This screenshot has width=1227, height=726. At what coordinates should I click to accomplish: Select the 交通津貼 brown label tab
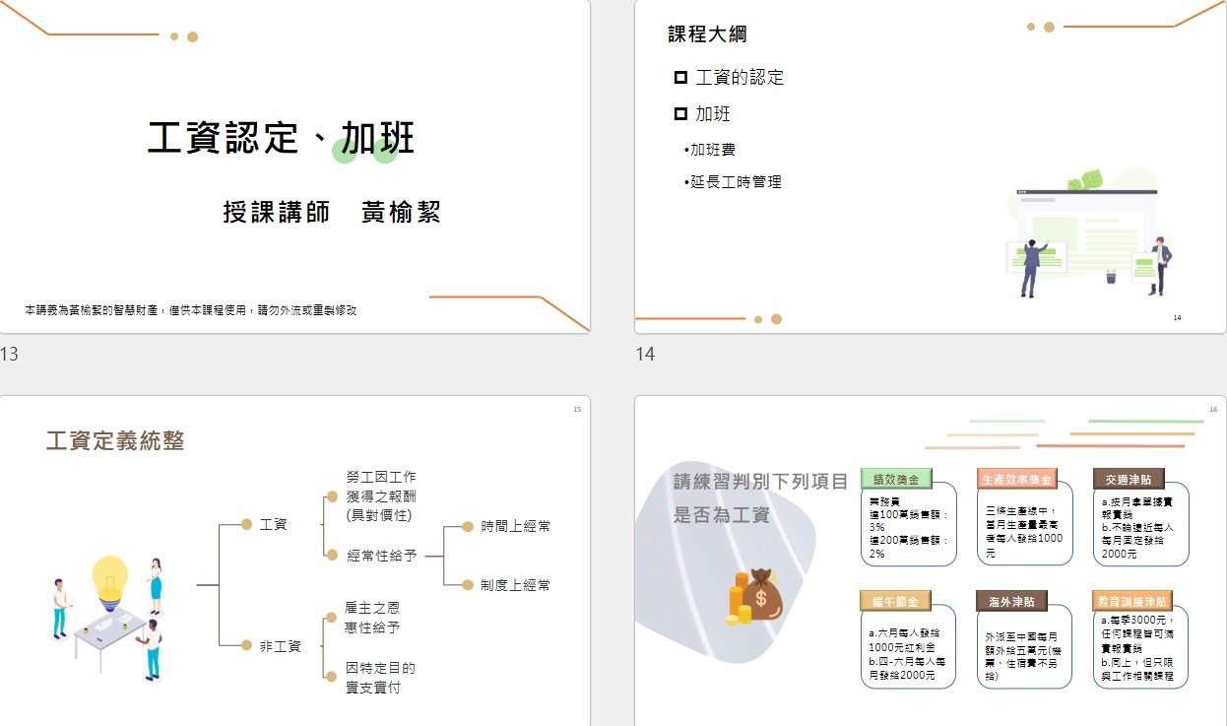pos(1128,480)
